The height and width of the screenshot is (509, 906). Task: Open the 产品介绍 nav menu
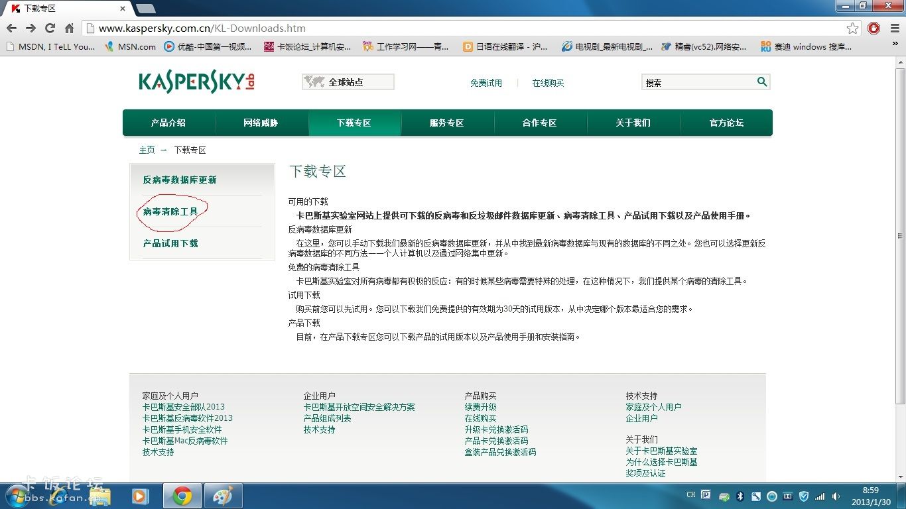coord(169,123)
